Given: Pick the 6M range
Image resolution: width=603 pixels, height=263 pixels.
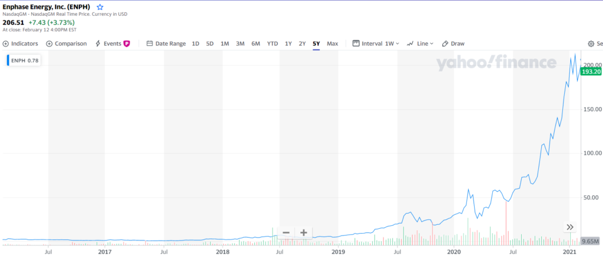Looking at the screenshot, I should point(256,44).
